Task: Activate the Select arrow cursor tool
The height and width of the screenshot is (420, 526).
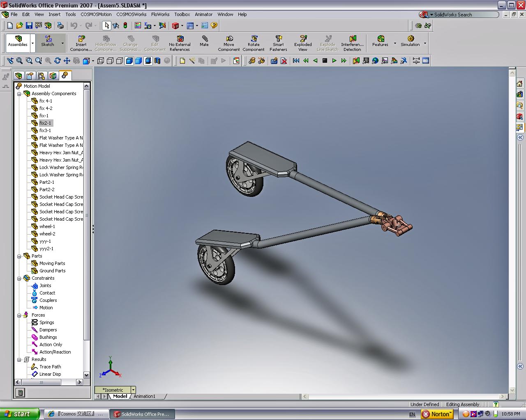Action: coord(106,25)
